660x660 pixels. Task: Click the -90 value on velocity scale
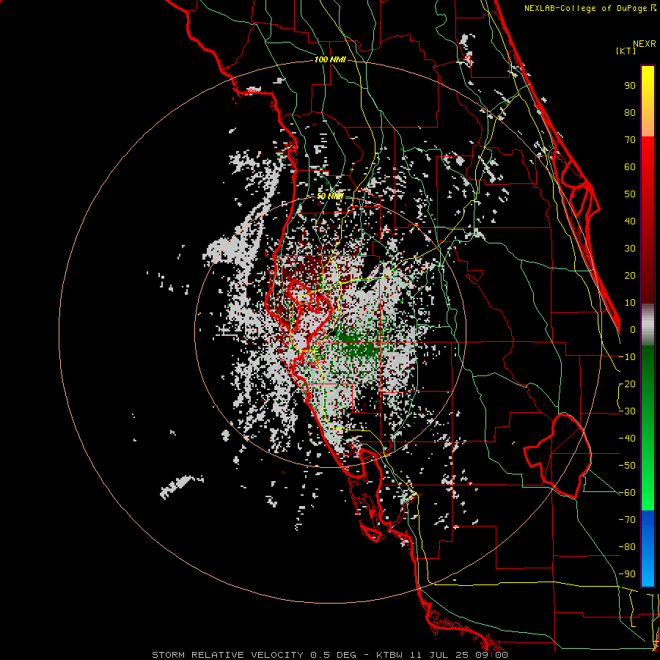[627, 574]
